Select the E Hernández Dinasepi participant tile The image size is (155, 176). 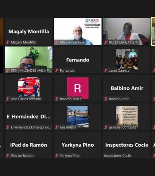coord(29,117)
